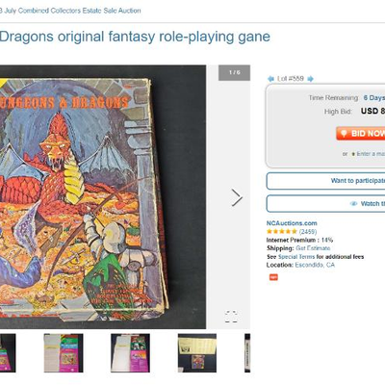Image resolution: width=385 pixels, height=385 pixels.
Task: Select third thumbnail of box contents
Action: point(130,353)
